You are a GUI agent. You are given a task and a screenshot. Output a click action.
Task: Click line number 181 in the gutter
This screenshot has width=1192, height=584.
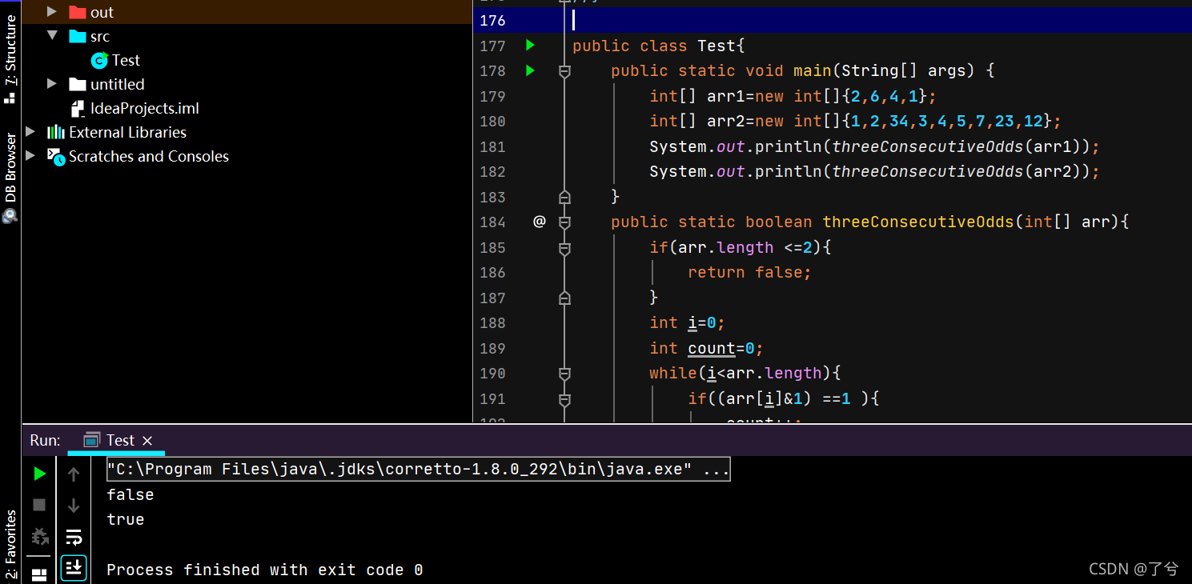pyautogui.click(x=492, y=146)
